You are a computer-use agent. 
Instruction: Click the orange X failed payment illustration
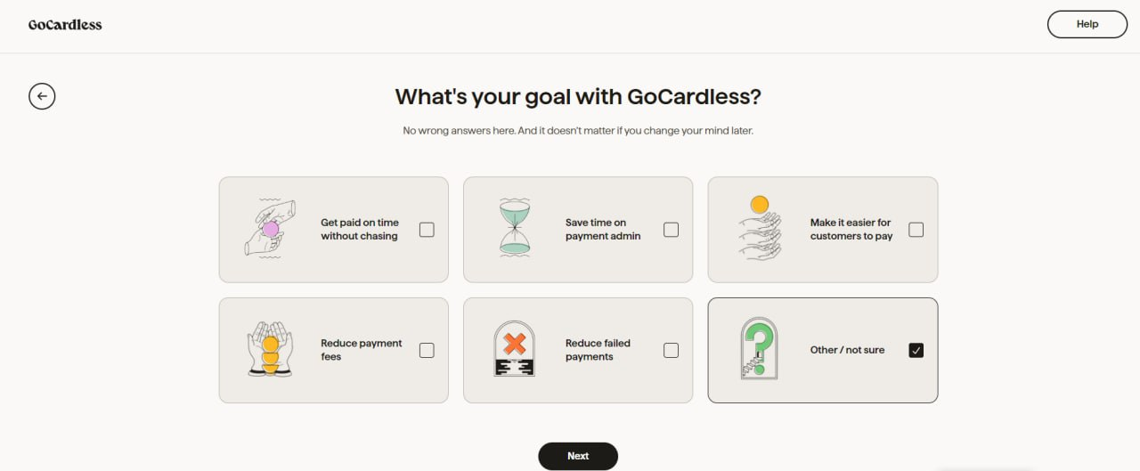click(514, 349)
